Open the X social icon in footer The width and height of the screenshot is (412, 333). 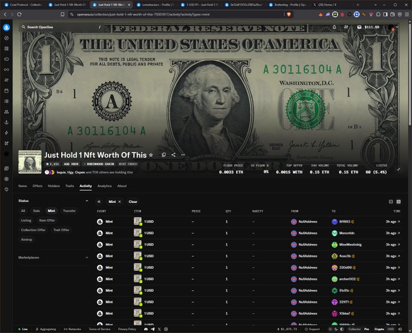159,329
